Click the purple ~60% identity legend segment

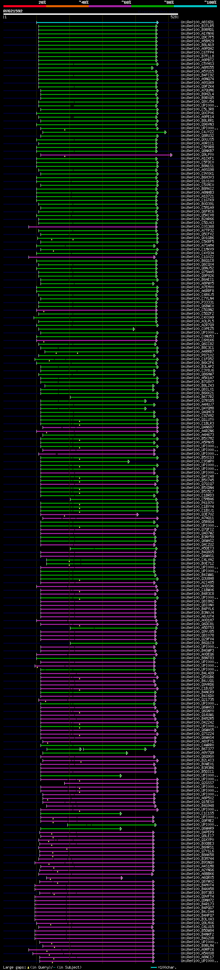coord(110,6)
